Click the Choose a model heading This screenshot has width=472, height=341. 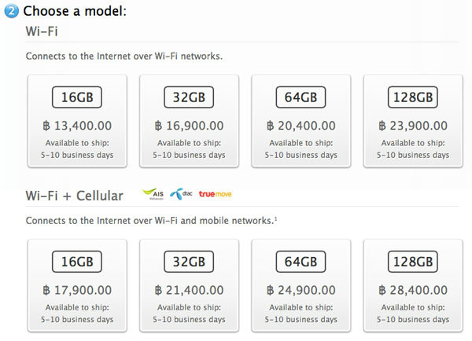pos(75,11)
